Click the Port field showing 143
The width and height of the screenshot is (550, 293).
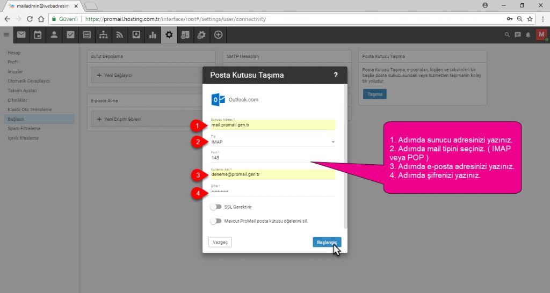pos(273,158)
